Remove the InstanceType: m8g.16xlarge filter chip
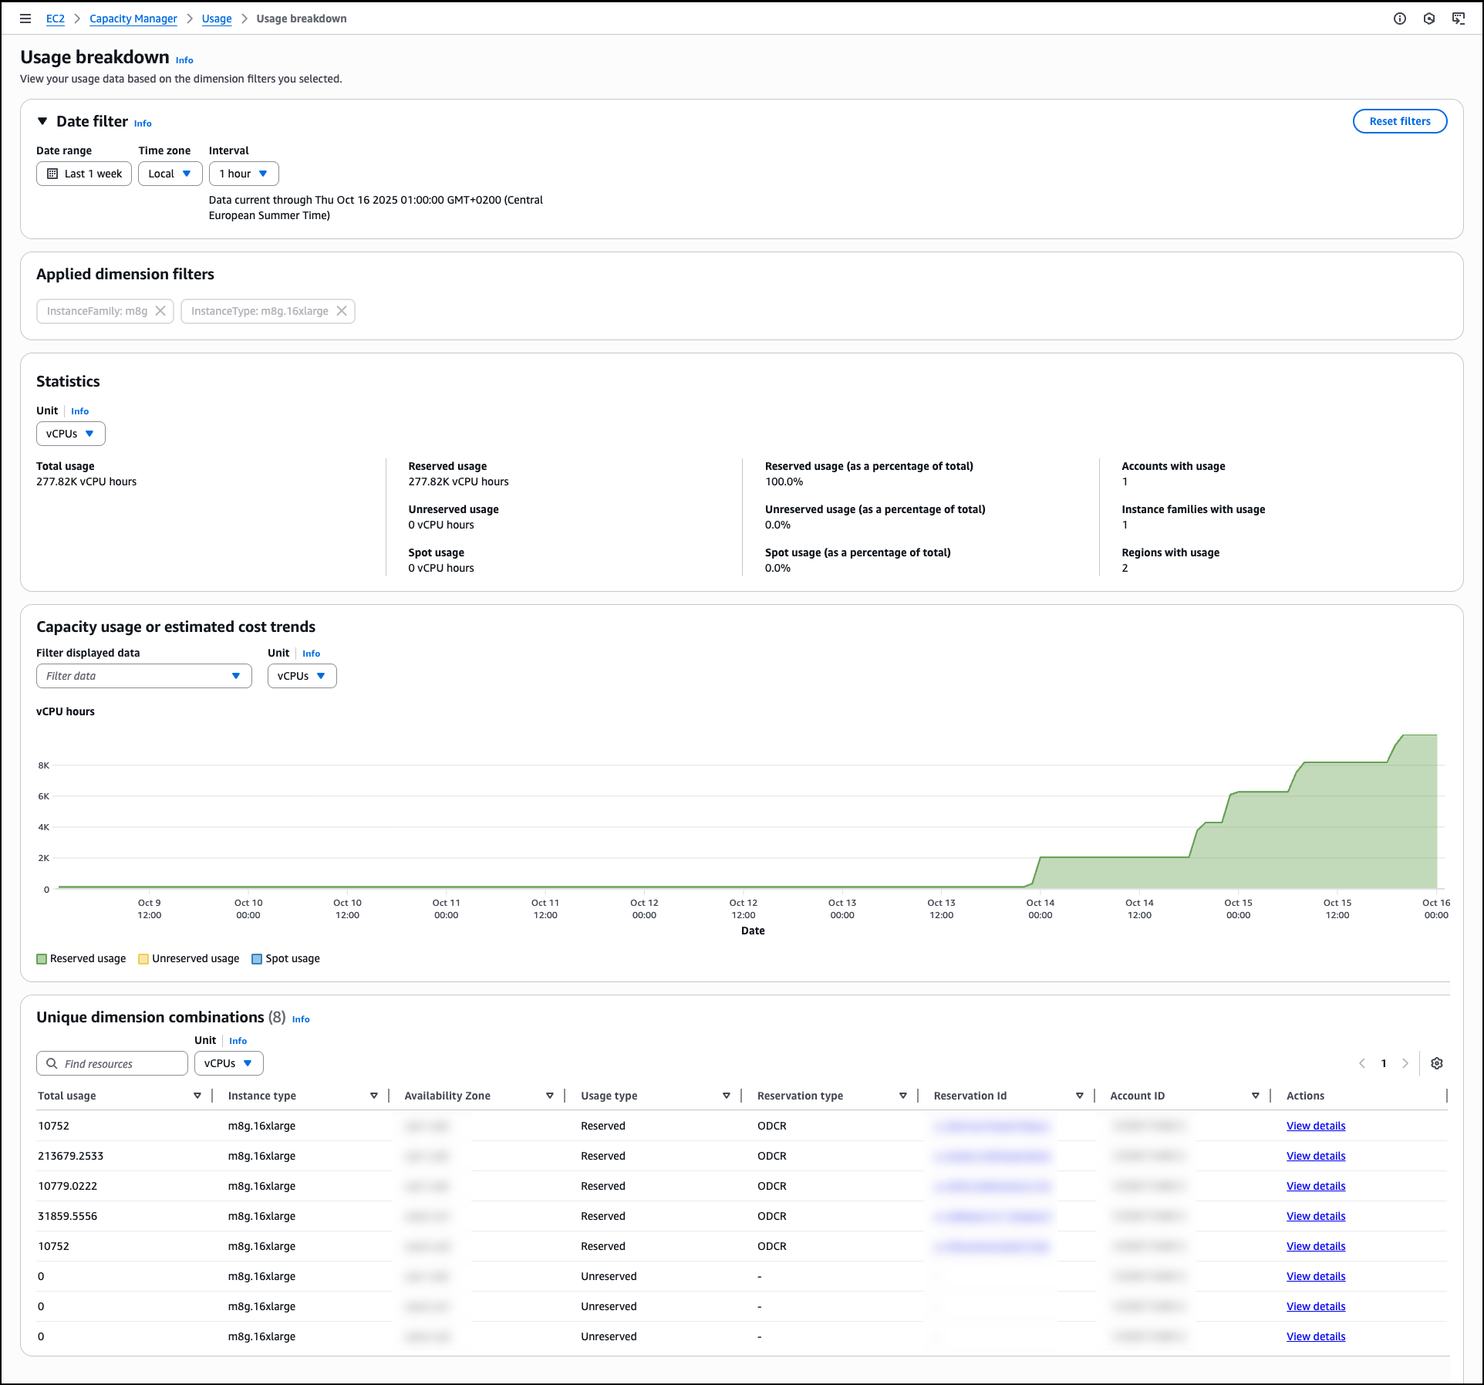The image size is (1484, 1385). 342,311
